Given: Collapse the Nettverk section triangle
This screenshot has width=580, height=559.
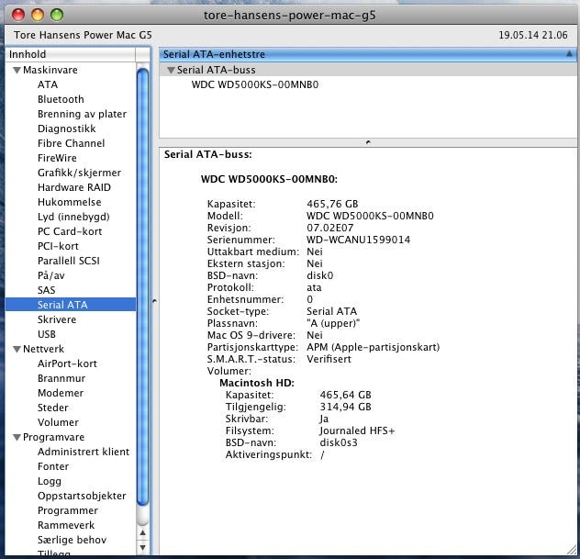Looking at the screenshot, I should click(17, 349).
